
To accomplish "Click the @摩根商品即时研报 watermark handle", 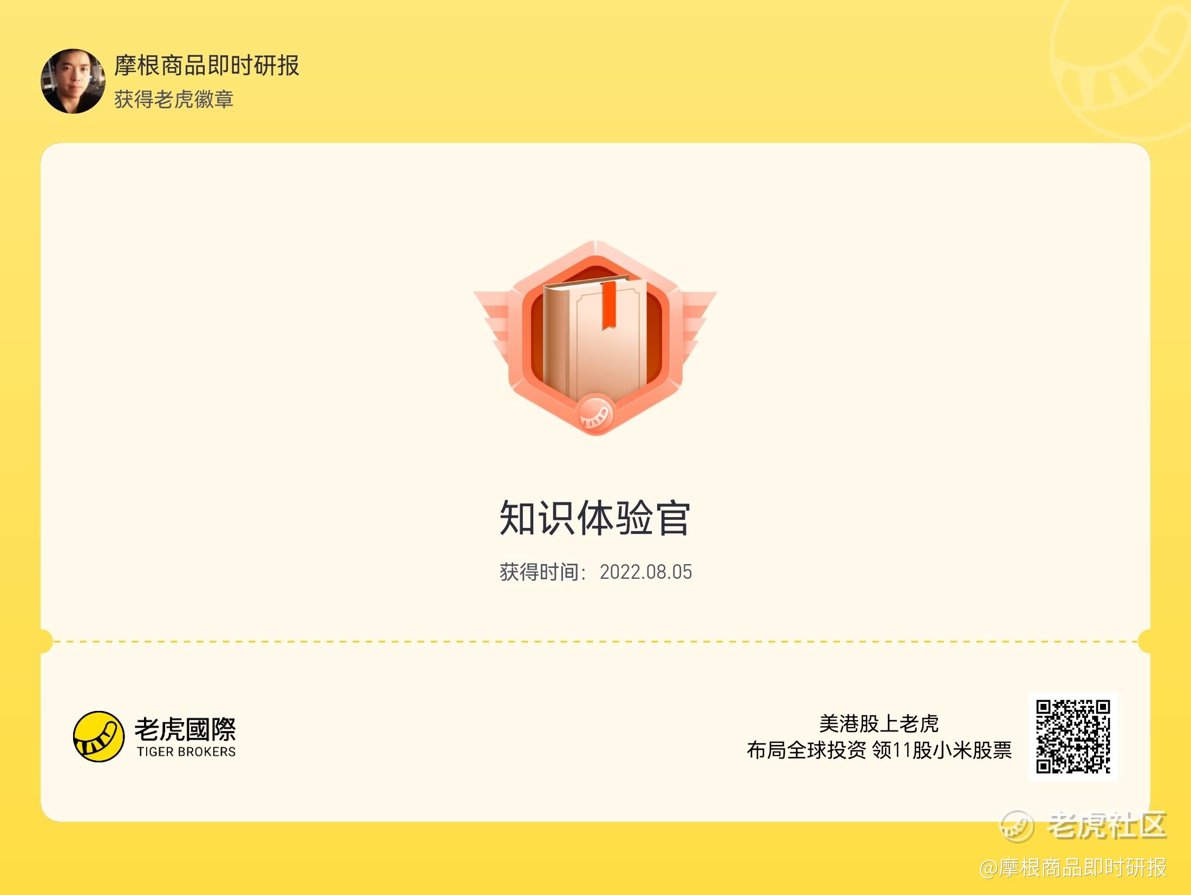I will 1073,868.
